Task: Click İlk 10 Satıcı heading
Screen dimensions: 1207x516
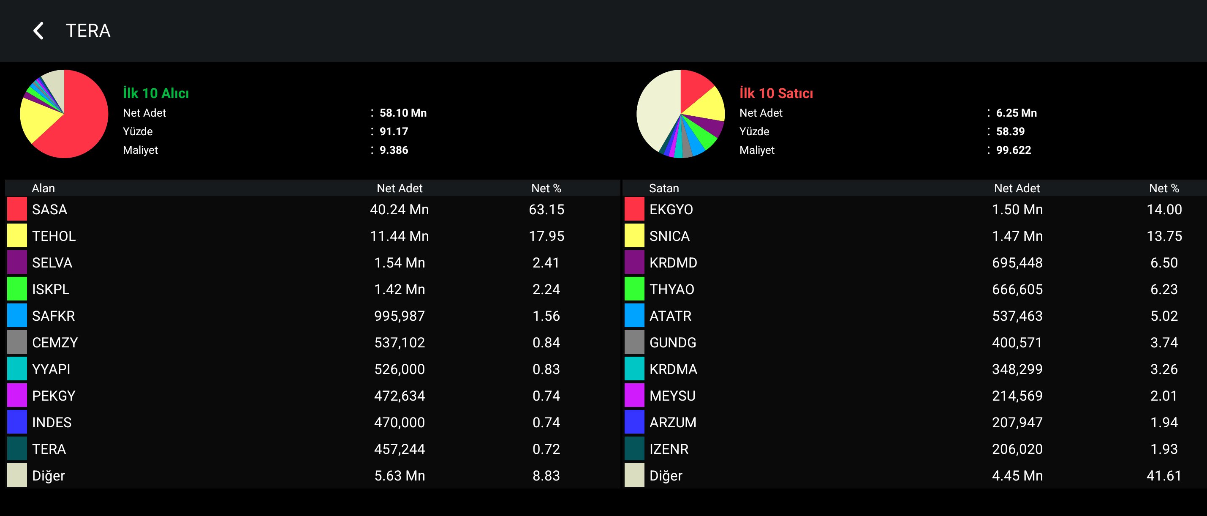Action: point(776,93)
